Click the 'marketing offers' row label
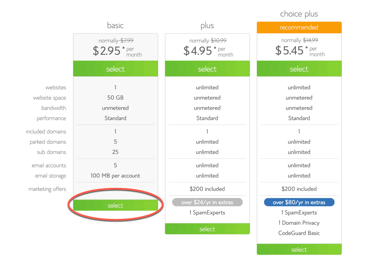The image size is (382, 259). pyautogui.click(x=47, y=189)
